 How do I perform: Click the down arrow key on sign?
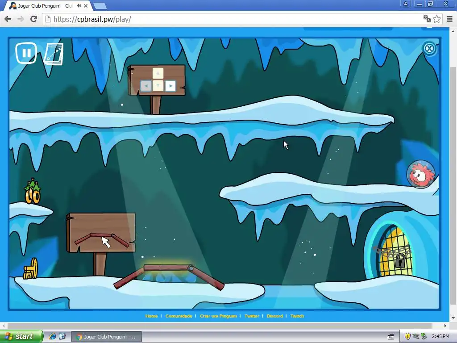coord(158,86)
